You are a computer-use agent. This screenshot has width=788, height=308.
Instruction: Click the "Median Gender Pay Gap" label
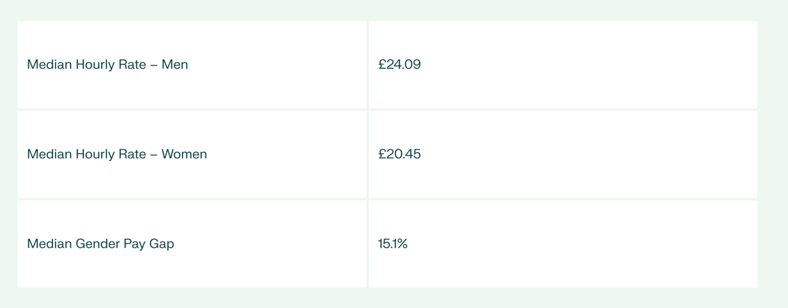click(x=100, y=244)
